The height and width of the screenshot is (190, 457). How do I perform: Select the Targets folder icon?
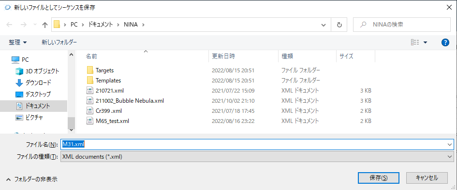90,70
